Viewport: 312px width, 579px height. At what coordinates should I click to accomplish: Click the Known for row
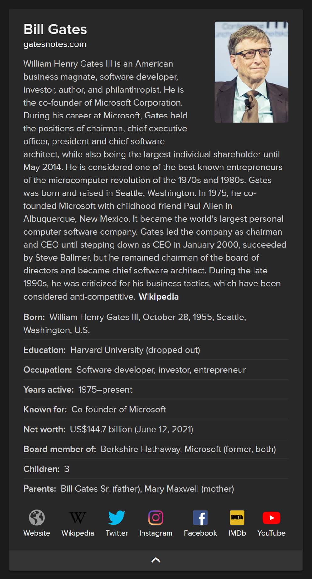point(94,409)
